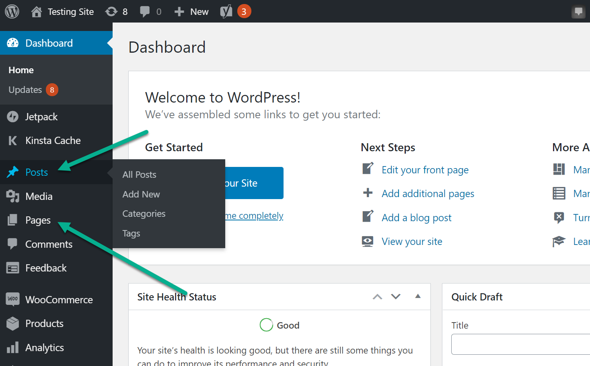
Task: Open Add New in Posts submenu
Action: click(141, 194)
